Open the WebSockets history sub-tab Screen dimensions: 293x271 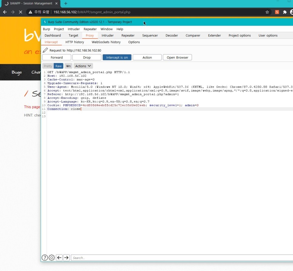pyautogui.click(x=106, y=42)
